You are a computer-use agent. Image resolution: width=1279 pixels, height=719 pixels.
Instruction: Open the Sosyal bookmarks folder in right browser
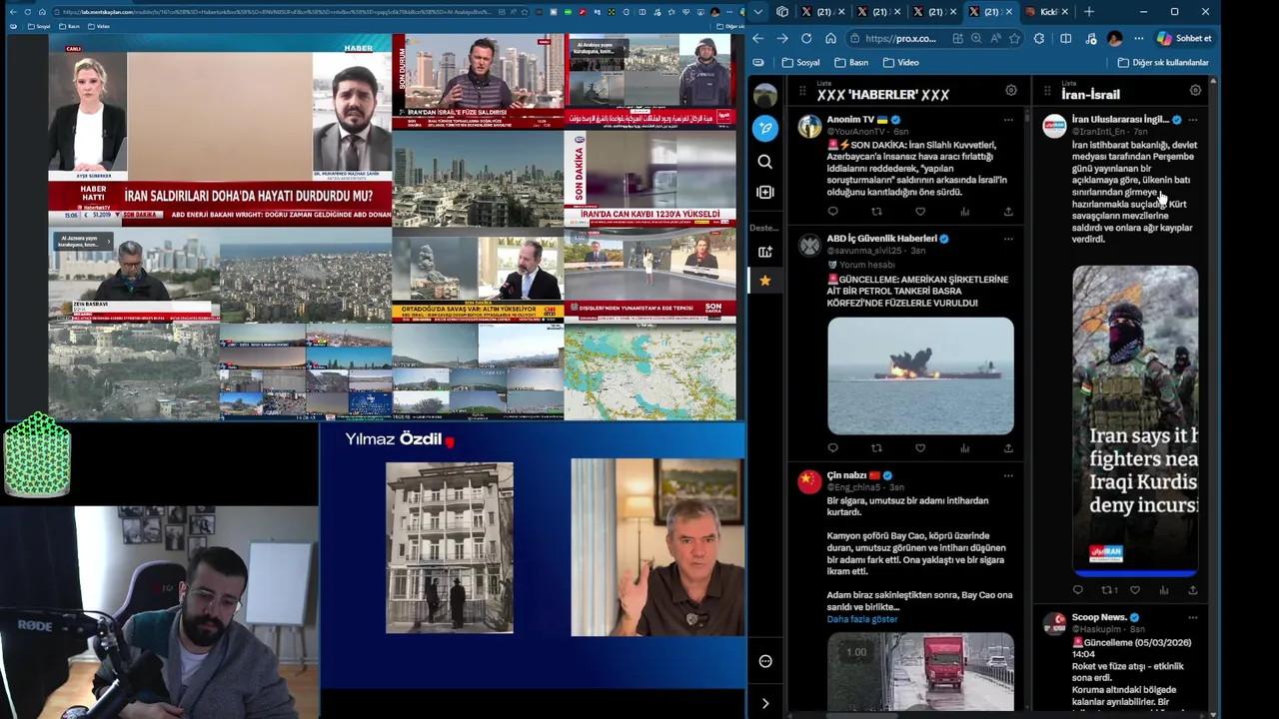click(800, 62)
